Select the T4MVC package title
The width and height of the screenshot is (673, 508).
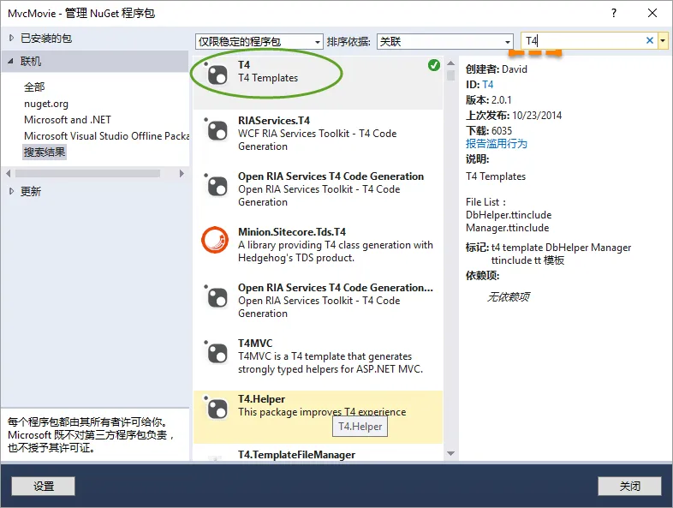(255, 344)
